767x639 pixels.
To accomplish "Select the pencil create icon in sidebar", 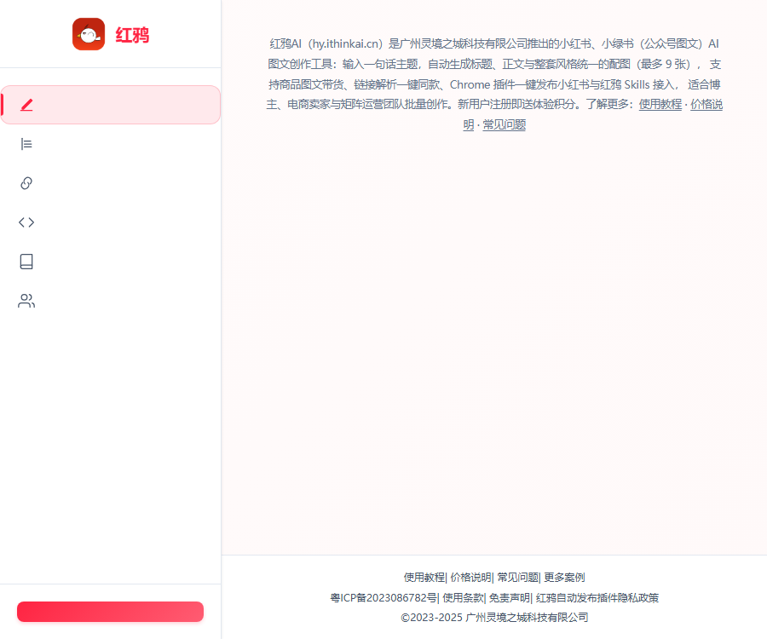I will (x=26, y=105).
